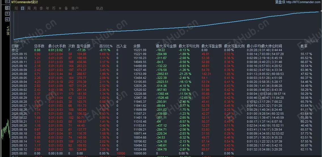Select the 2025.08.05 date row
Image resolution: width=322 pixels, height=157 pixels.
[19, 154]
